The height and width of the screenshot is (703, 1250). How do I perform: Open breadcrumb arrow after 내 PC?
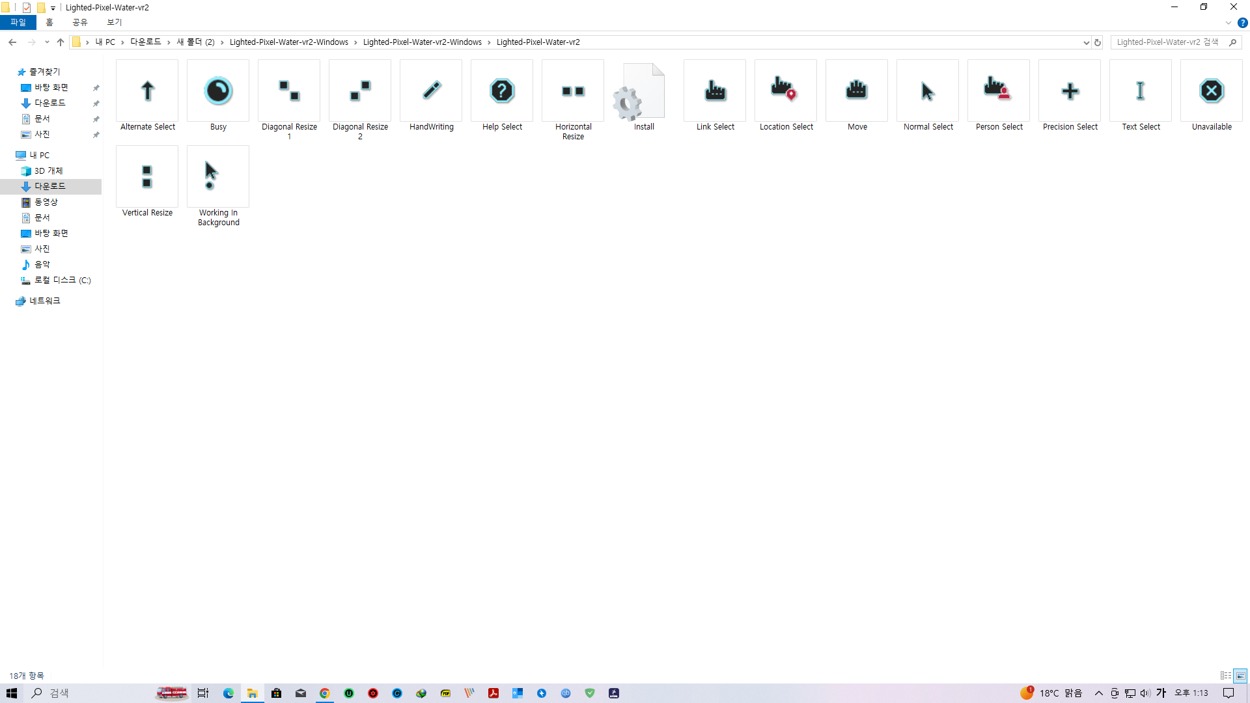click(x=122, y=42)
